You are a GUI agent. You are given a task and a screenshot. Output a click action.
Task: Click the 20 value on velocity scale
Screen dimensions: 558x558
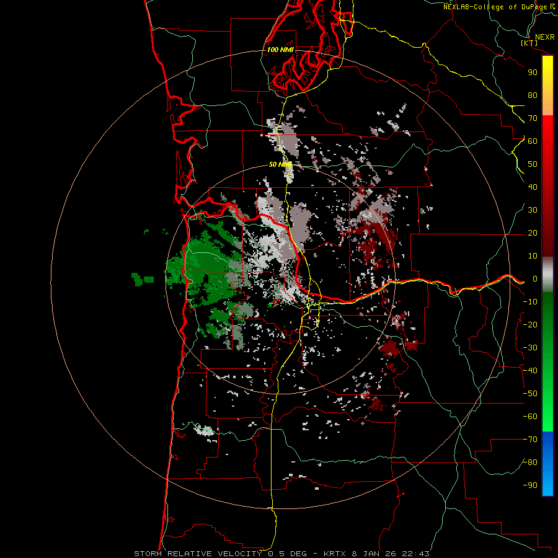(x=533, y=233)
